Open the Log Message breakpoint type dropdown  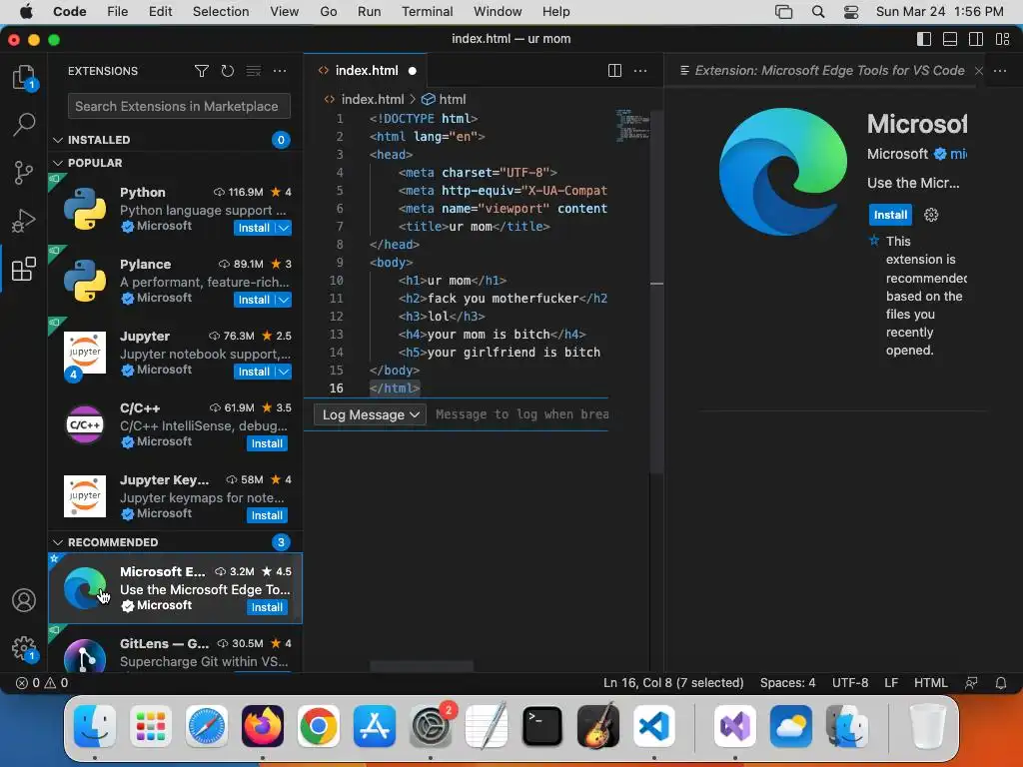(x=370, y=414)
